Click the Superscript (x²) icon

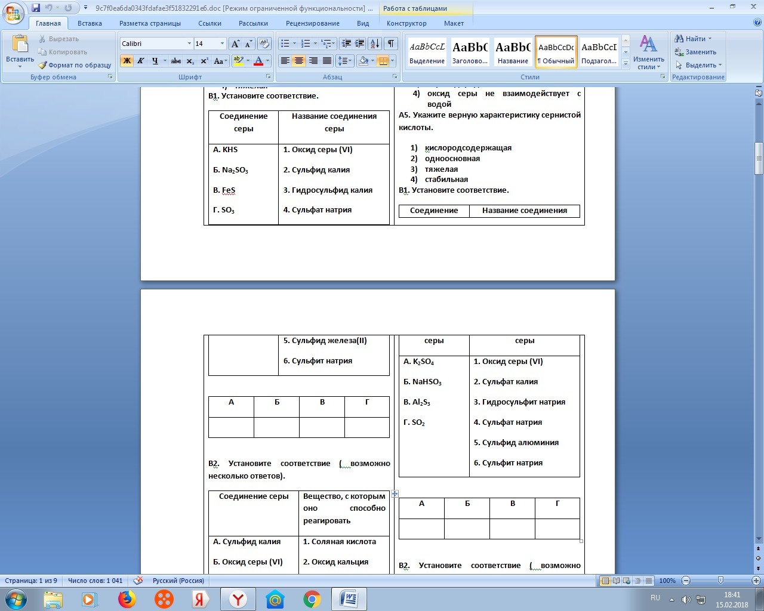click(204, 61)
